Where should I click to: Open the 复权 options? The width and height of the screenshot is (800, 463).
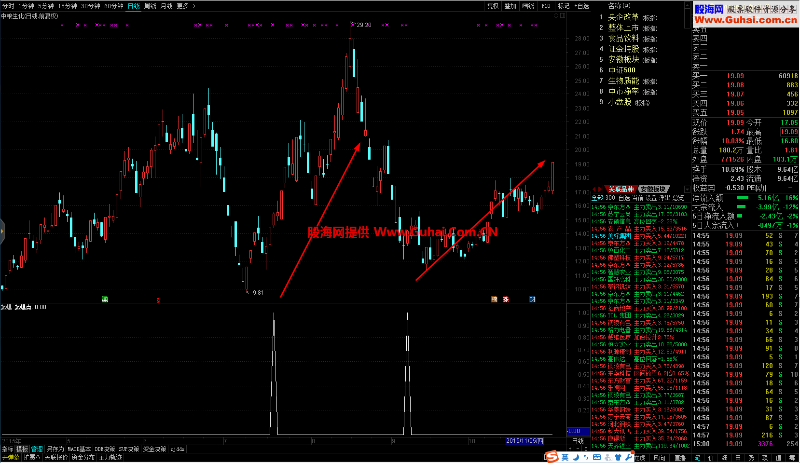click(493, 6)
